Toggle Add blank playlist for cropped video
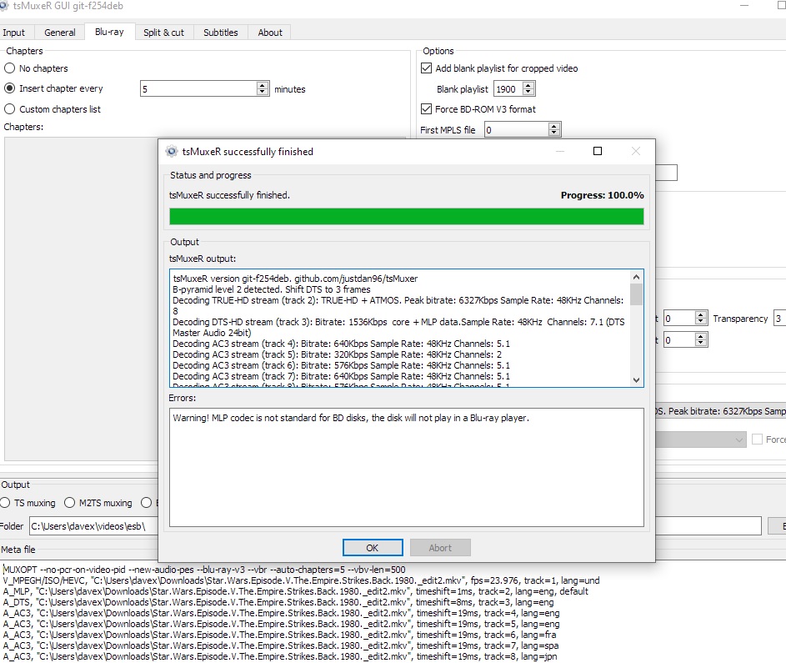786x663 pixels. pyautogui.click(x=426, y=68)
